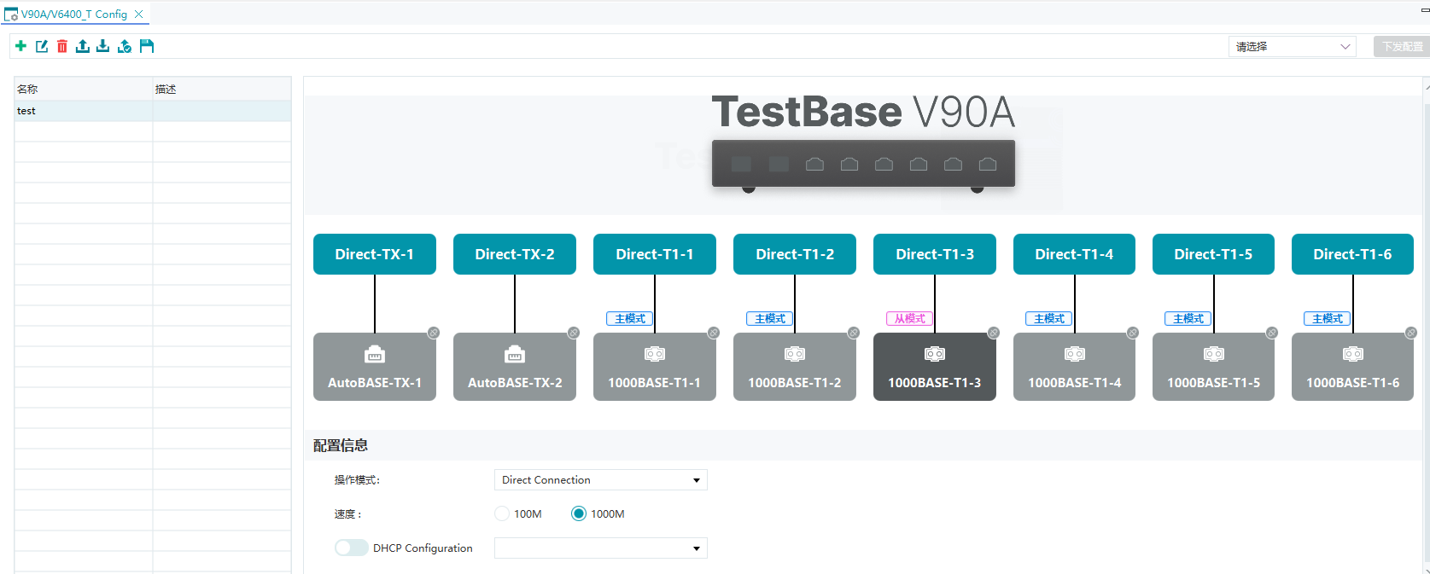The image size is (1430, 574).
Task: Click the 1000BASE-T1-3 port block
Action: 935,367
